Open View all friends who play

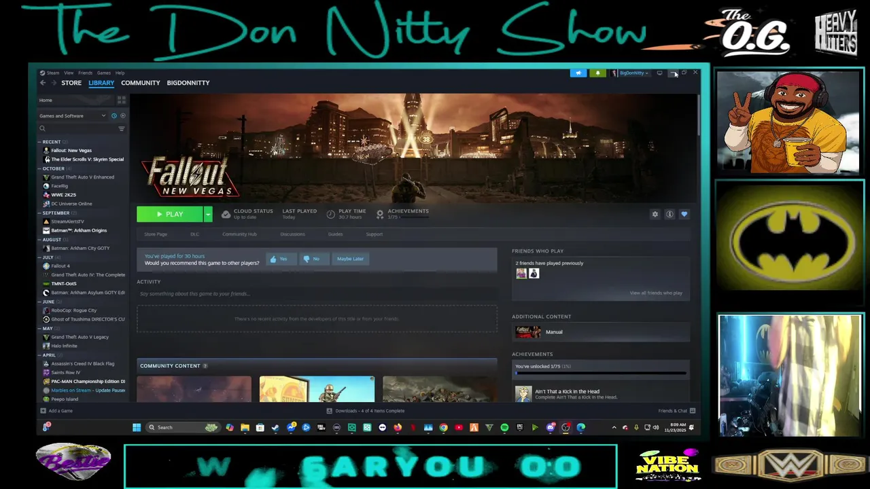pos(656,293)
